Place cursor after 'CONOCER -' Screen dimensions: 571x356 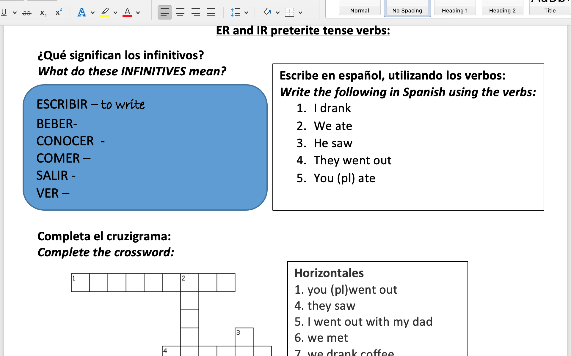(105, 141)
